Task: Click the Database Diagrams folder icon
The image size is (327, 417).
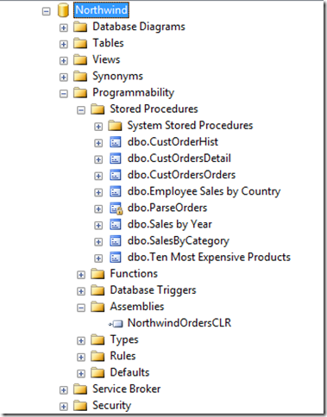Action: point(80,27)
